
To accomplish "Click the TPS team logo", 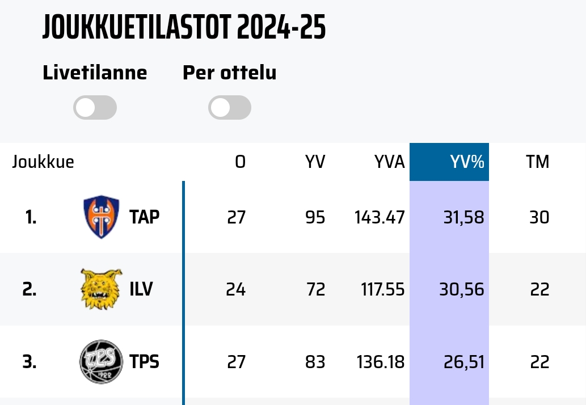I will 101,362.
